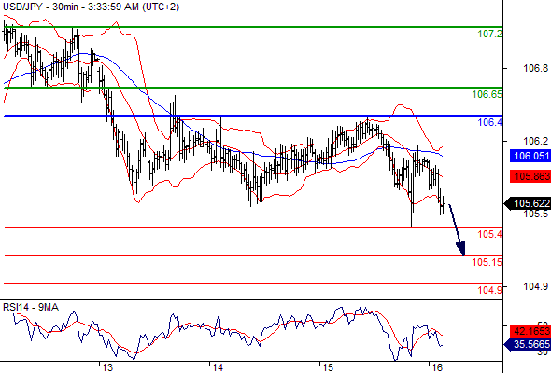Select the 107.2 resistance level label
Image resolution: width=551 pixels, height=373 pixels.
click(x=490, y=35)
